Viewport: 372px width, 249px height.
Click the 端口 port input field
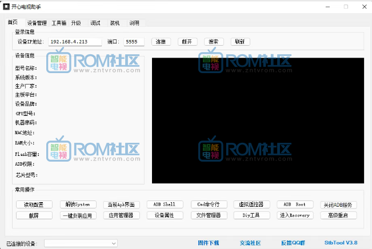click(x=134, y=42)
